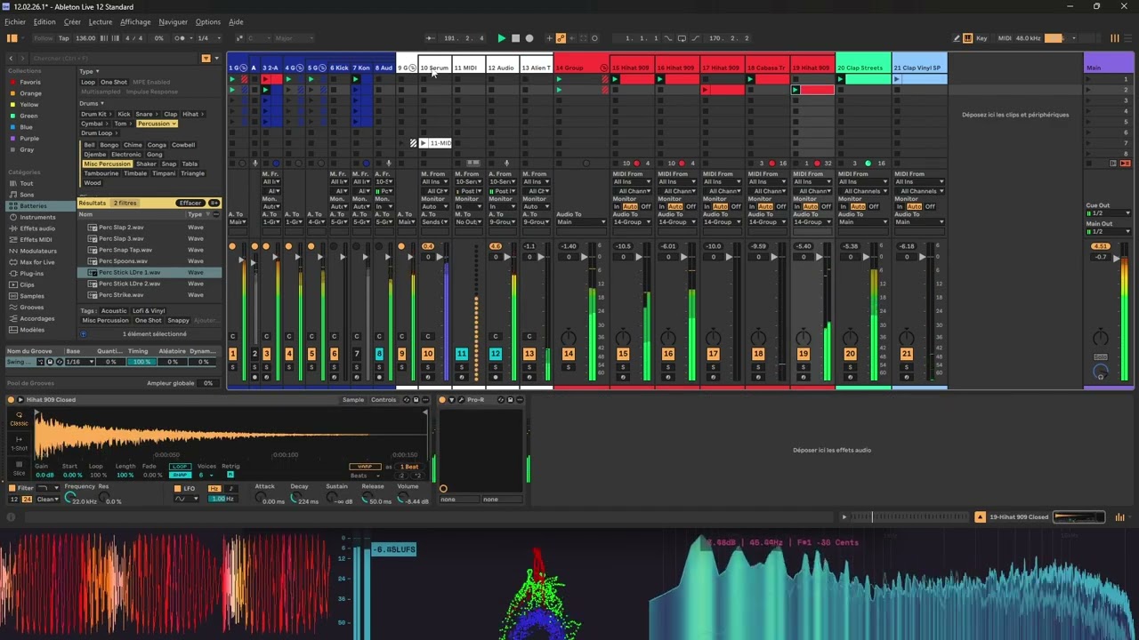Screen dimensions: 1139x640
Task: Adjust track 14 Group pan knob
Action: point(569,338)
